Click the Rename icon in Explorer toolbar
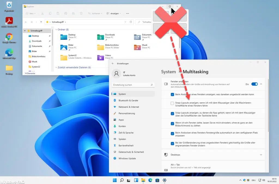Image resolution: width=279 pixels, height=184 pixels. click(66, 13)
